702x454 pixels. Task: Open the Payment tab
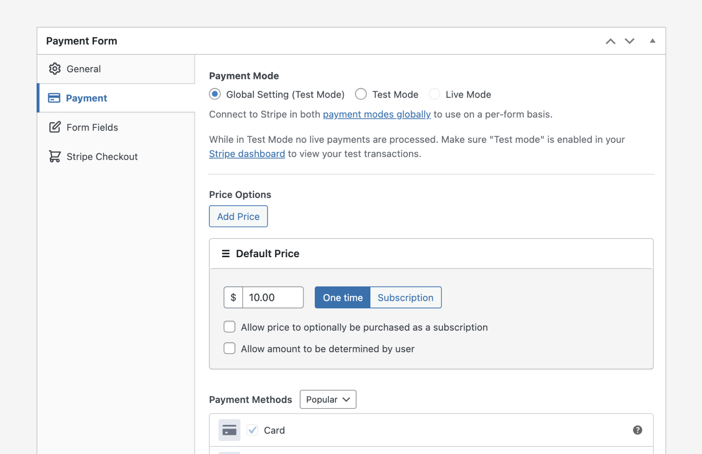tap(116, 98)
